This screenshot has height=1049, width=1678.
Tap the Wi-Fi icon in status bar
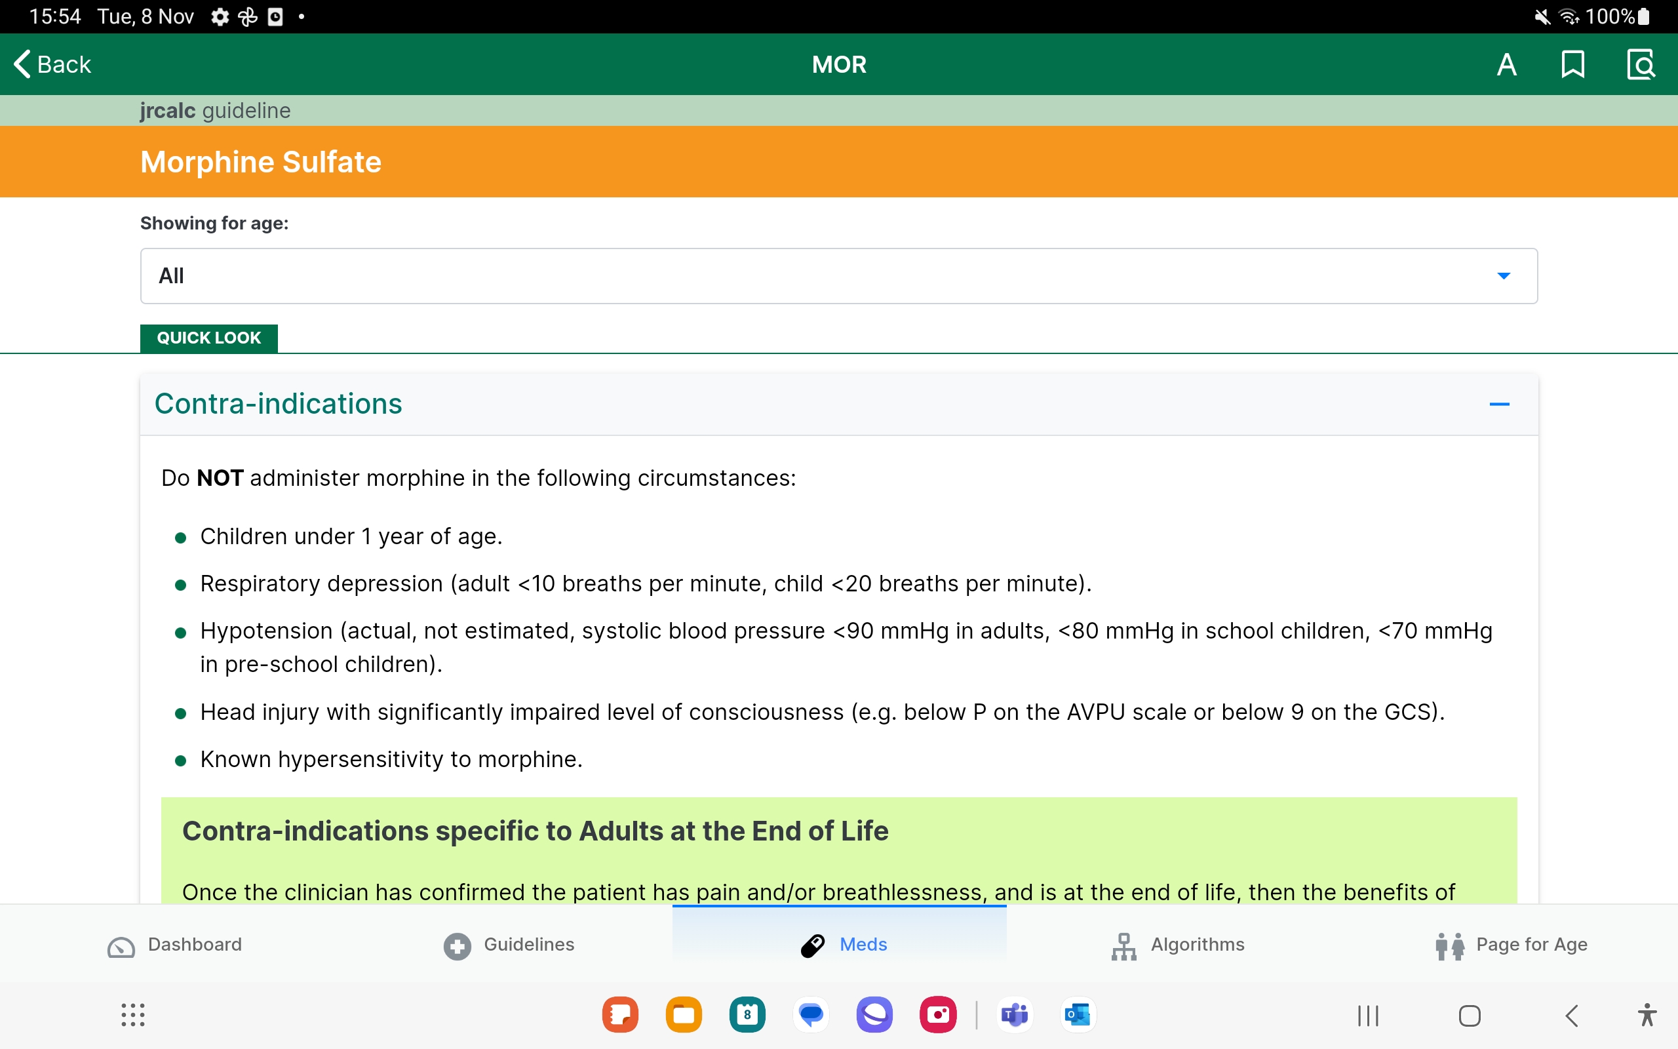pyautogui.click(x=1570, y=16)
